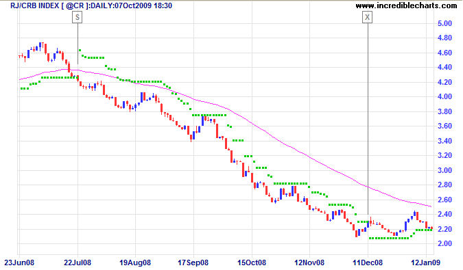Viewport: 463px width, 270px height.
Task: Click the 5.00 price axis label
Action: pos(444,23)
